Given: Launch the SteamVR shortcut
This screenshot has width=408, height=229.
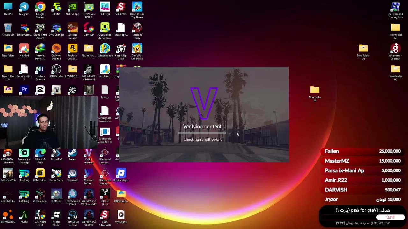Looking at the screenshot, I should click(x=72, y=175).
